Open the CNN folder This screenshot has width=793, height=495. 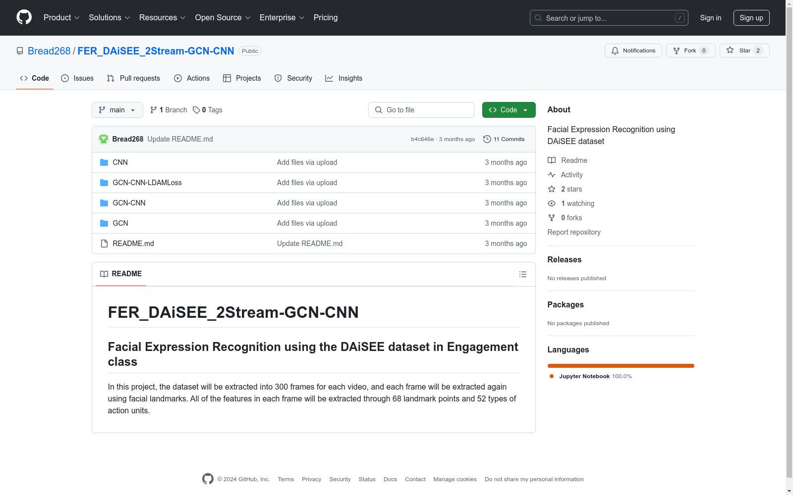coord(120,162)
